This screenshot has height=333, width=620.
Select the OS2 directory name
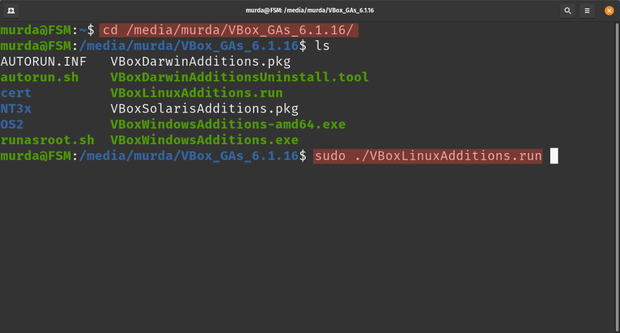(12, 125)
